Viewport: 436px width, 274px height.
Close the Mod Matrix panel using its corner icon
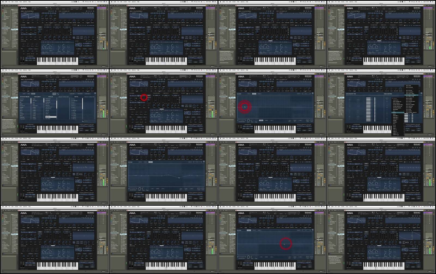[x=421, y=93]
